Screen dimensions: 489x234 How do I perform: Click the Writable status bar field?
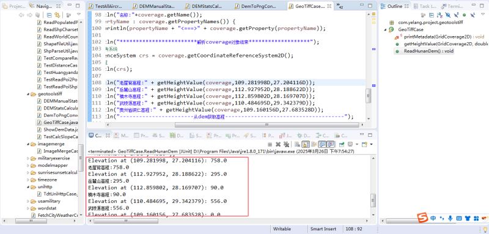click(282, 229)
